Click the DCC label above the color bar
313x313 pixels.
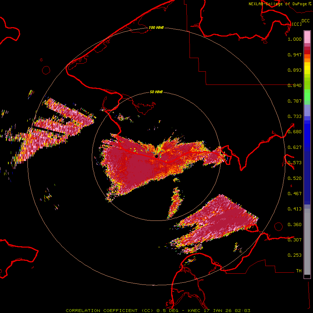(305, 21)
